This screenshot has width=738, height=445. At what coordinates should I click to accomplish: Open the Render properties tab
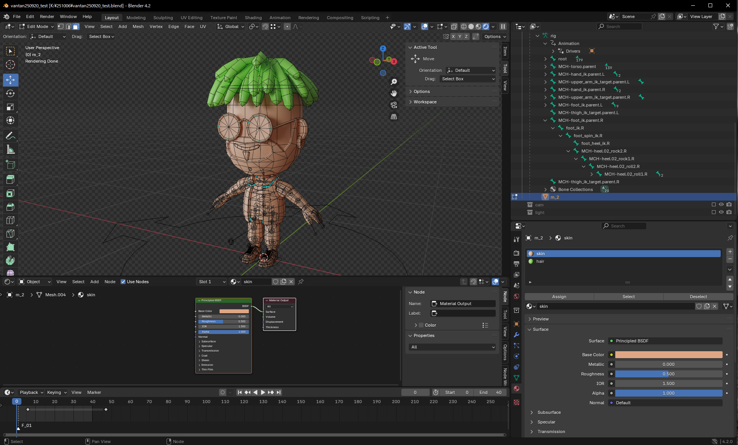pyautogui.click(x=516, y=253)
